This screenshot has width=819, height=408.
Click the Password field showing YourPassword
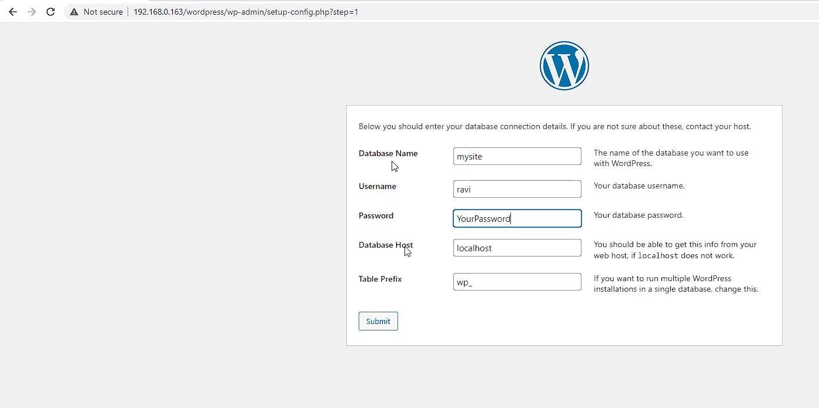[x=517, y=218]
